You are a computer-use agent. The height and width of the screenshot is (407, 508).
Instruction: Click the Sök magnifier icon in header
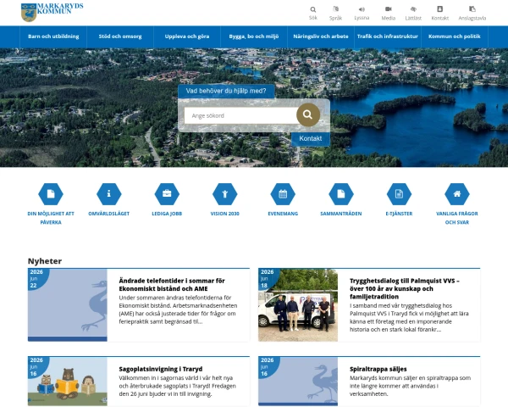[x=313, y=9]
